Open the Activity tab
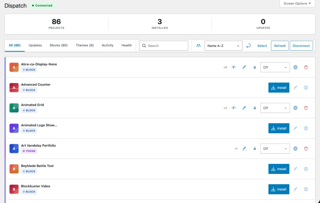320x203 pixels. click(107, 45)
